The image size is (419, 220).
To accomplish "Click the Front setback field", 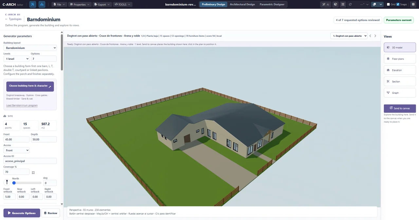I will pyautogui.click(x=10, y=197).
